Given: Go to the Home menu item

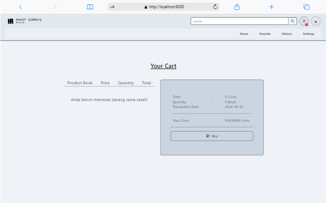Looking at the screenshot, I should [x=244, y=34].
